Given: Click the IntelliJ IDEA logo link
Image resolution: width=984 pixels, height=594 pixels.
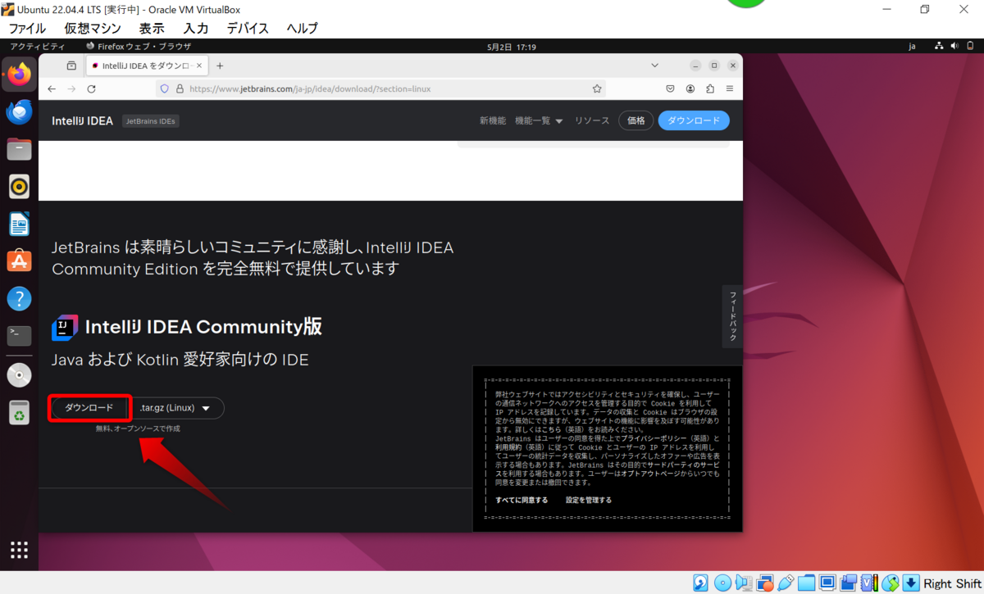Looking at the screenshot, I should [x=82, y=120].
